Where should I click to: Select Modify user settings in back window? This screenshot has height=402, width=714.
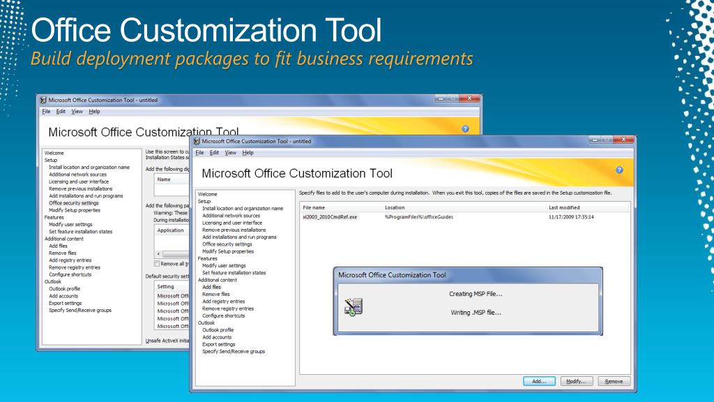70,224
